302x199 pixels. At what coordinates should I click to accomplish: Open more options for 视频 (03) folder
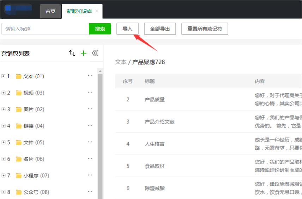pyautogui.click(x=90, y=93)
